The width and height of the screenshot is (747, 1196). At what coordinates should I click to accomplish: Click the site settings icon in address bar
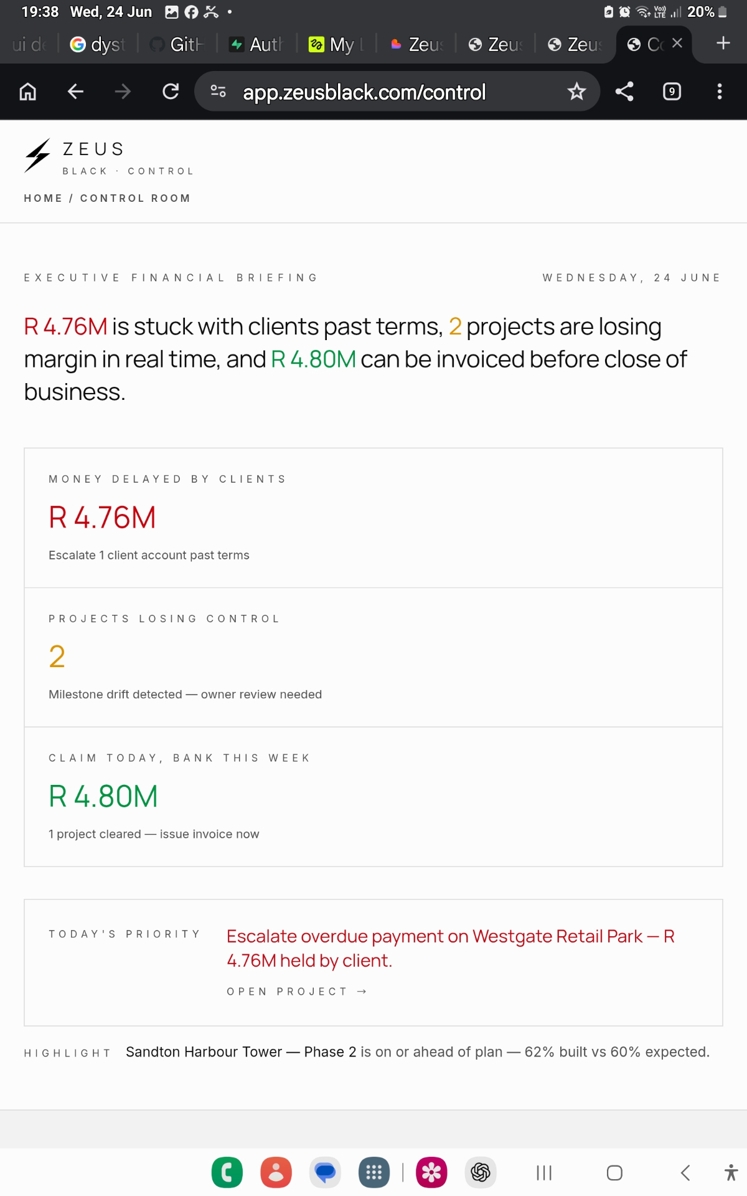(218, 92)
